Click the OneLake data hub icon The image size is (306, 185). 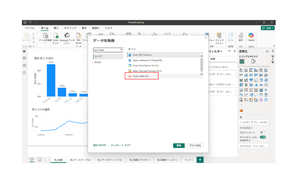pos(67,35)
